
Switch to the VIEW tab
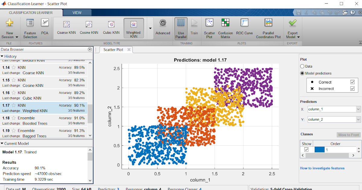[x=77, y=13]
